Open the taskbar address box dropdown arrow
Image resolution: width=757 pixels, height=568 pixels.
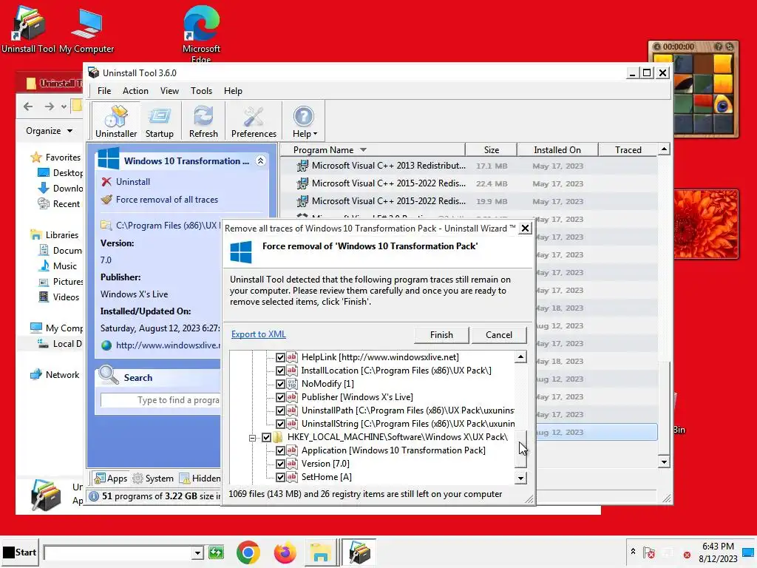point(197,553)
